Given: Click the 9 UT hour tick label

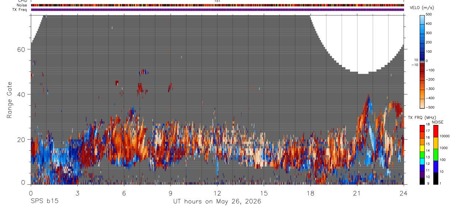Looking at the screenshot, I should (x=171, y=193).
